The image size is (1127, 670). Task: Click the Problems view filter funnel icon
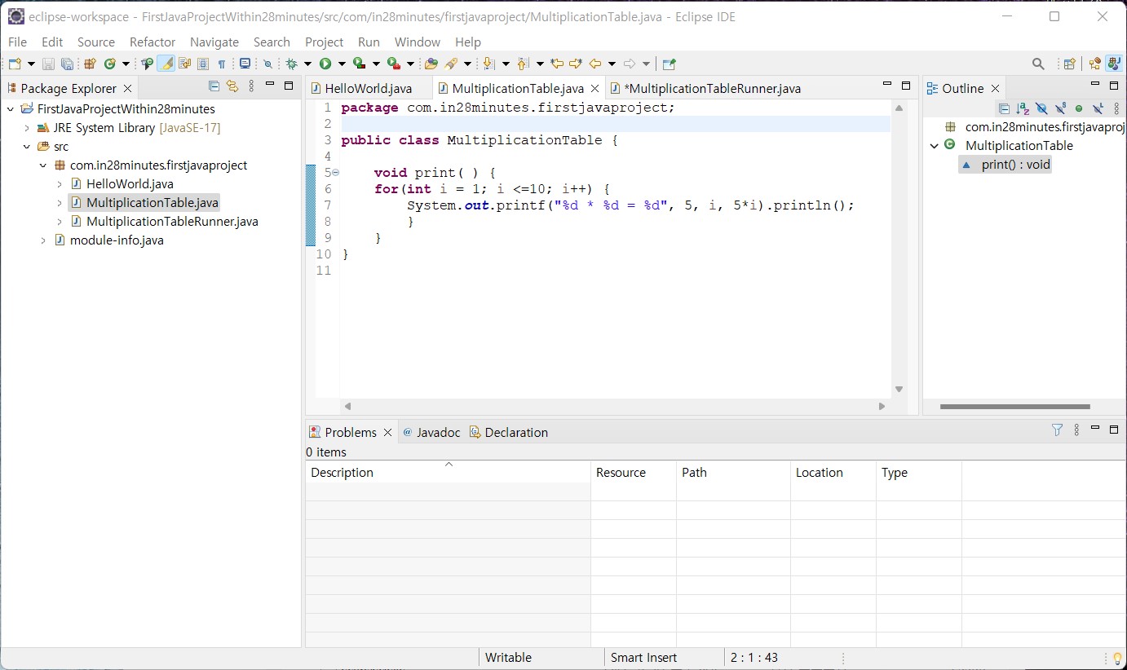1057,430
